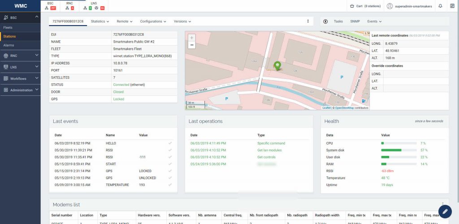The image size is (459, 224).
Task: Click the CPU usage progress bar
Action: point(399,143)
